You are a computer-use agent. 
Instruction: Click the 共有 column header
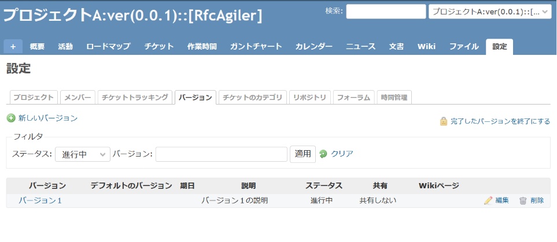(x=380, y=185)
